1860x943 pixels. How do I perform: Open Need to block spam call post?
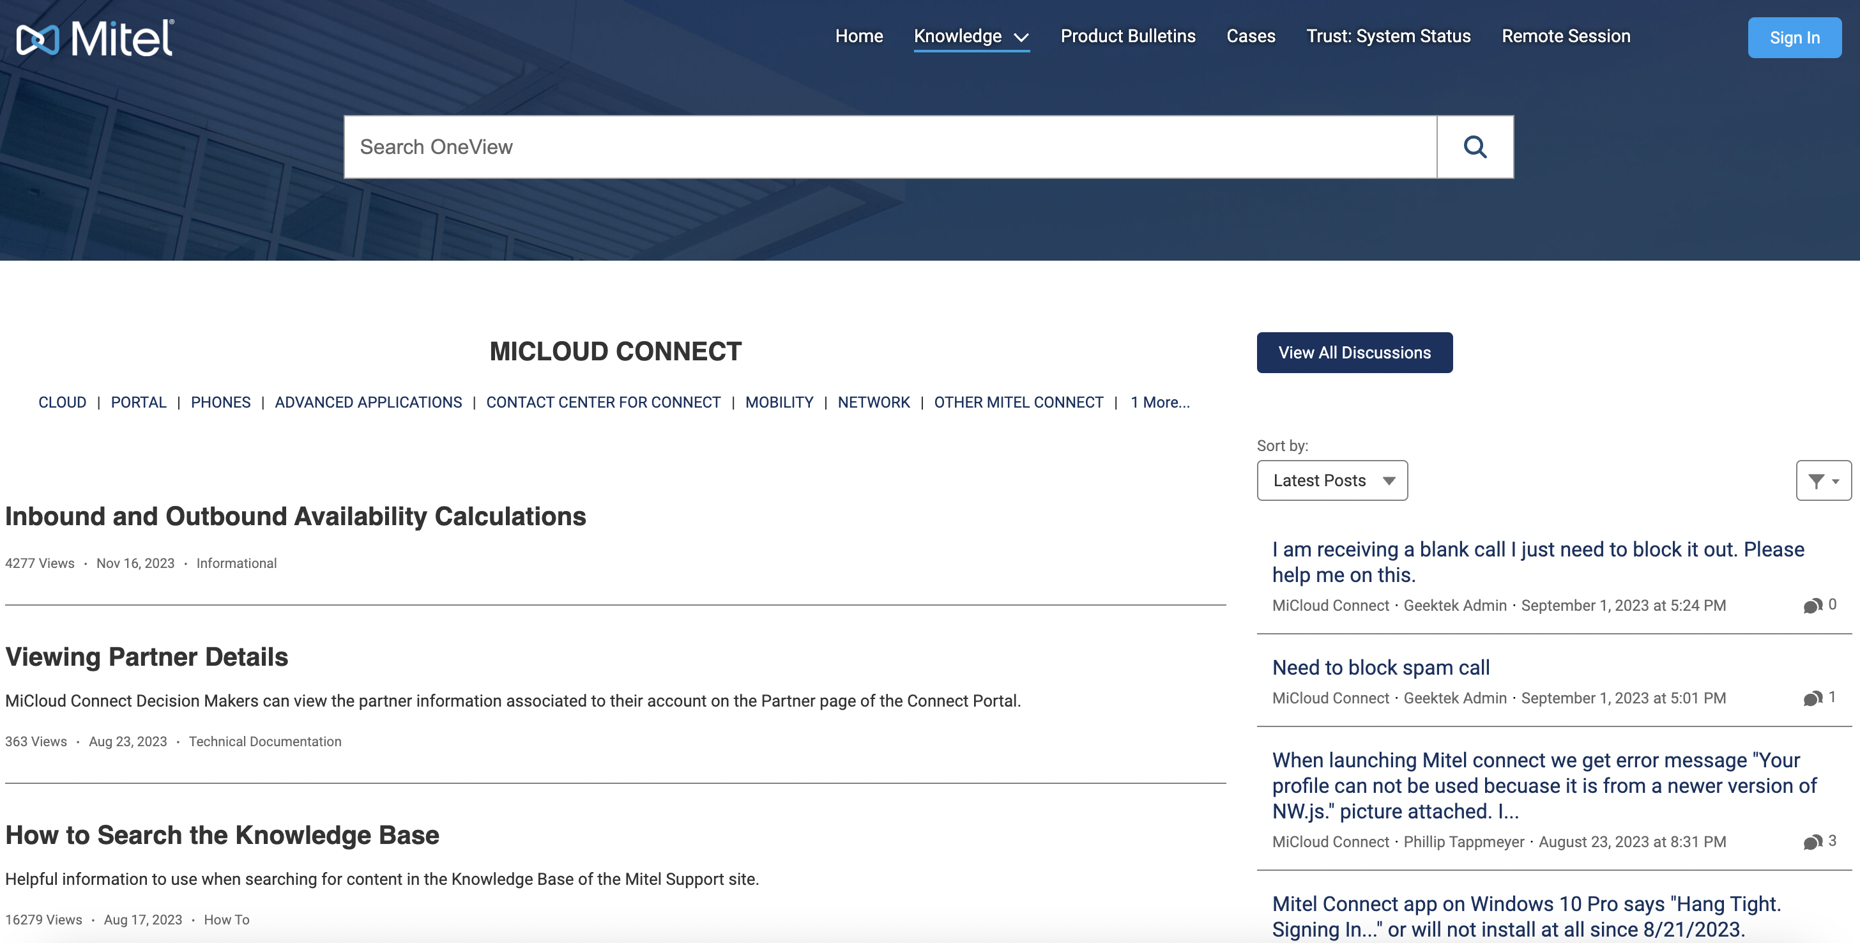pos(1380,667)
